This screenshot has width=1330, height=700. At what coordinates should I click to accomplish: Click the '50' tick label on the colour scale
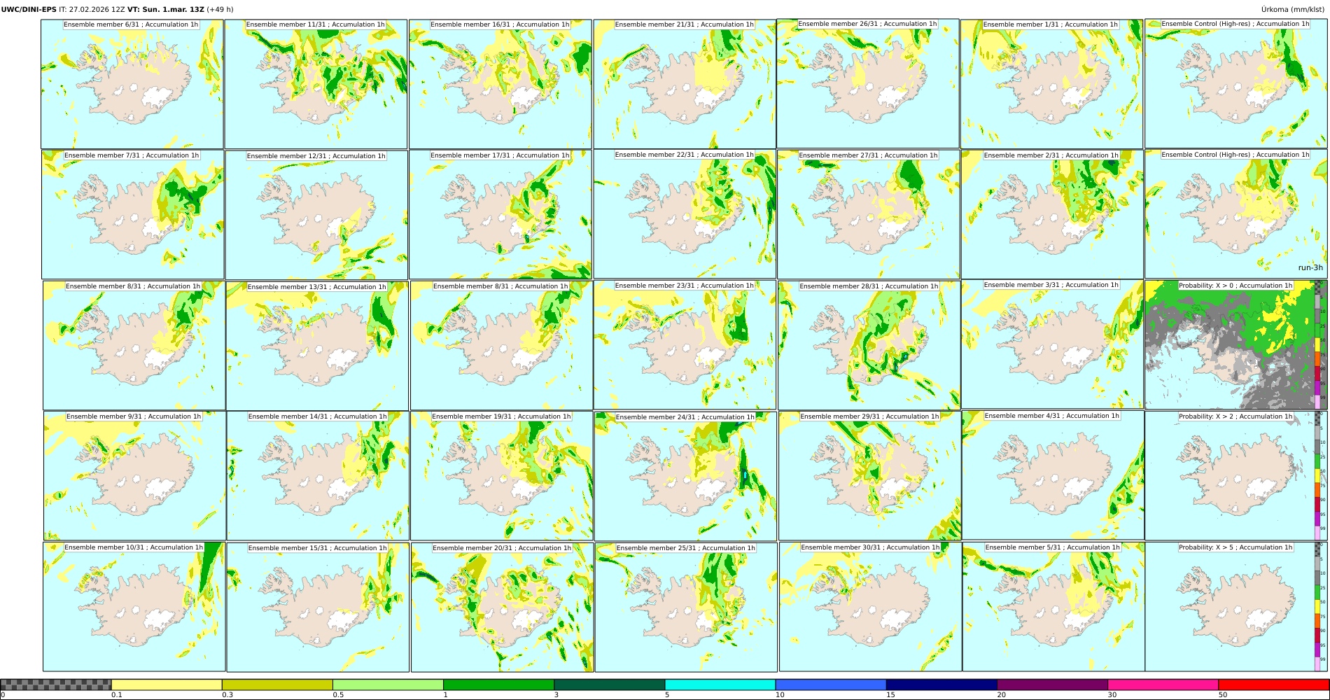coord(1222,695)
